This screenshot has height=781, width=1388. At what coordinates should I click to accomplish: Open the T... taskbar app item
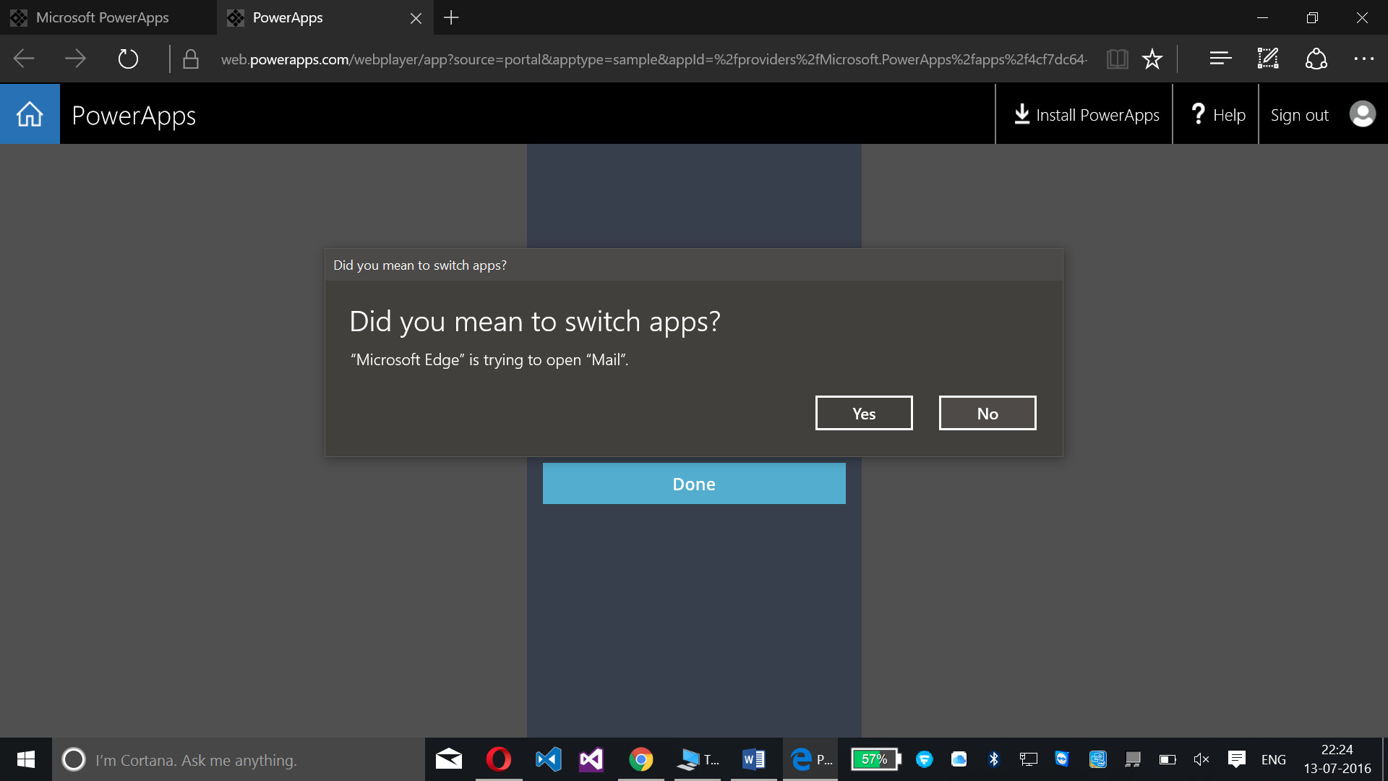698,759
